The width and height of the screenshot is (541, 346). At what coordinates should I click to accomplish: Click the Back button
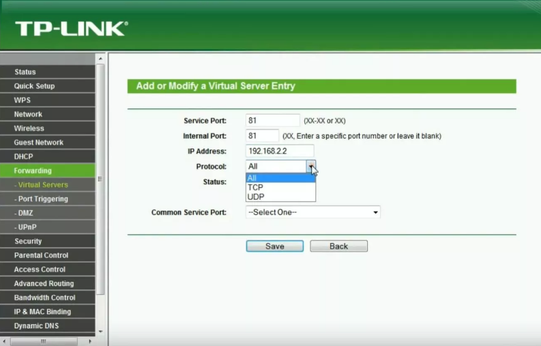point(339,246)
